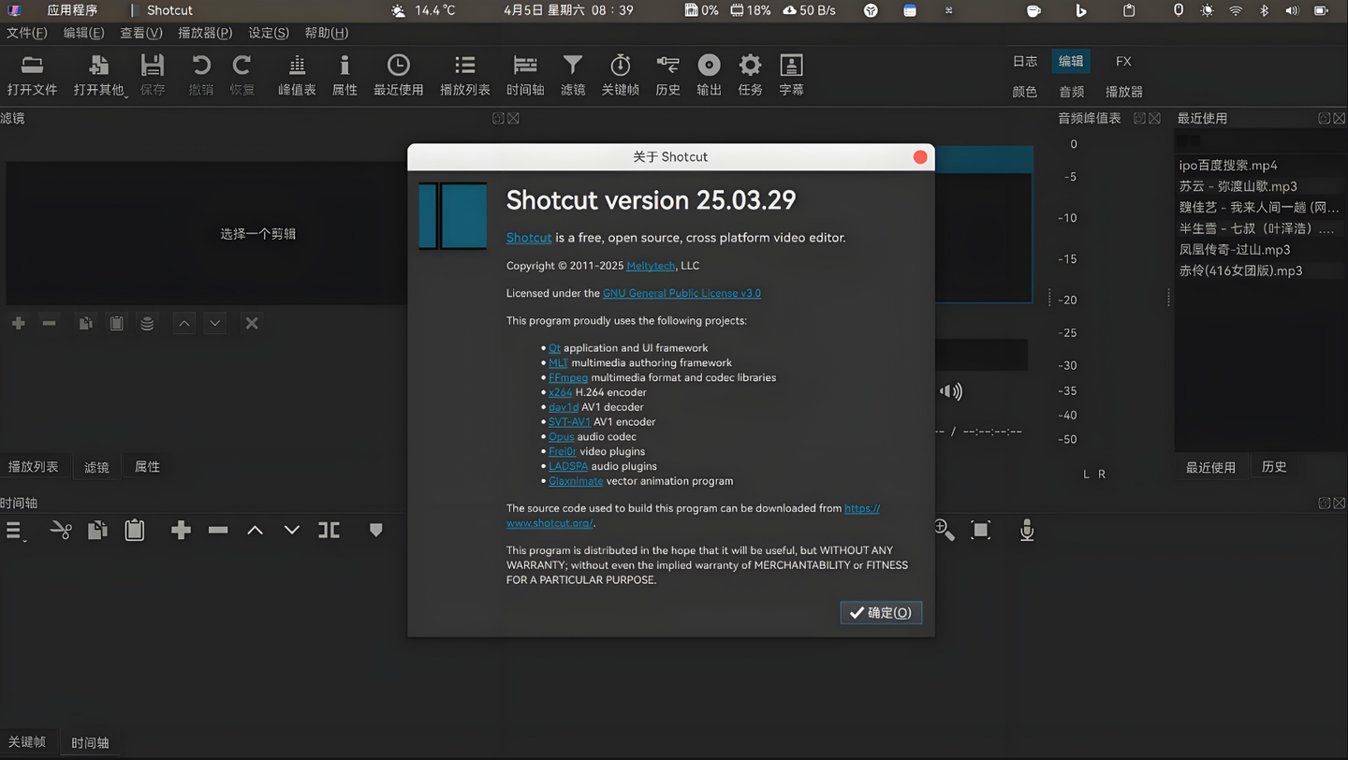Open the 字幕 subtitles panel
This screenshot has height=760, width=1348.
[791, 73]
